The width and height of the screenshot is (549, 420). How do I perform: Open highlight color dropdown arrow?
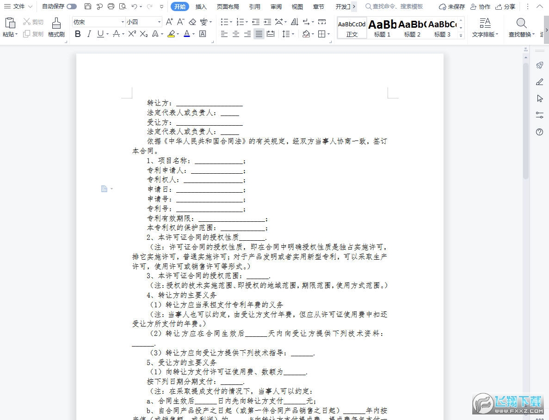(178, 34)
